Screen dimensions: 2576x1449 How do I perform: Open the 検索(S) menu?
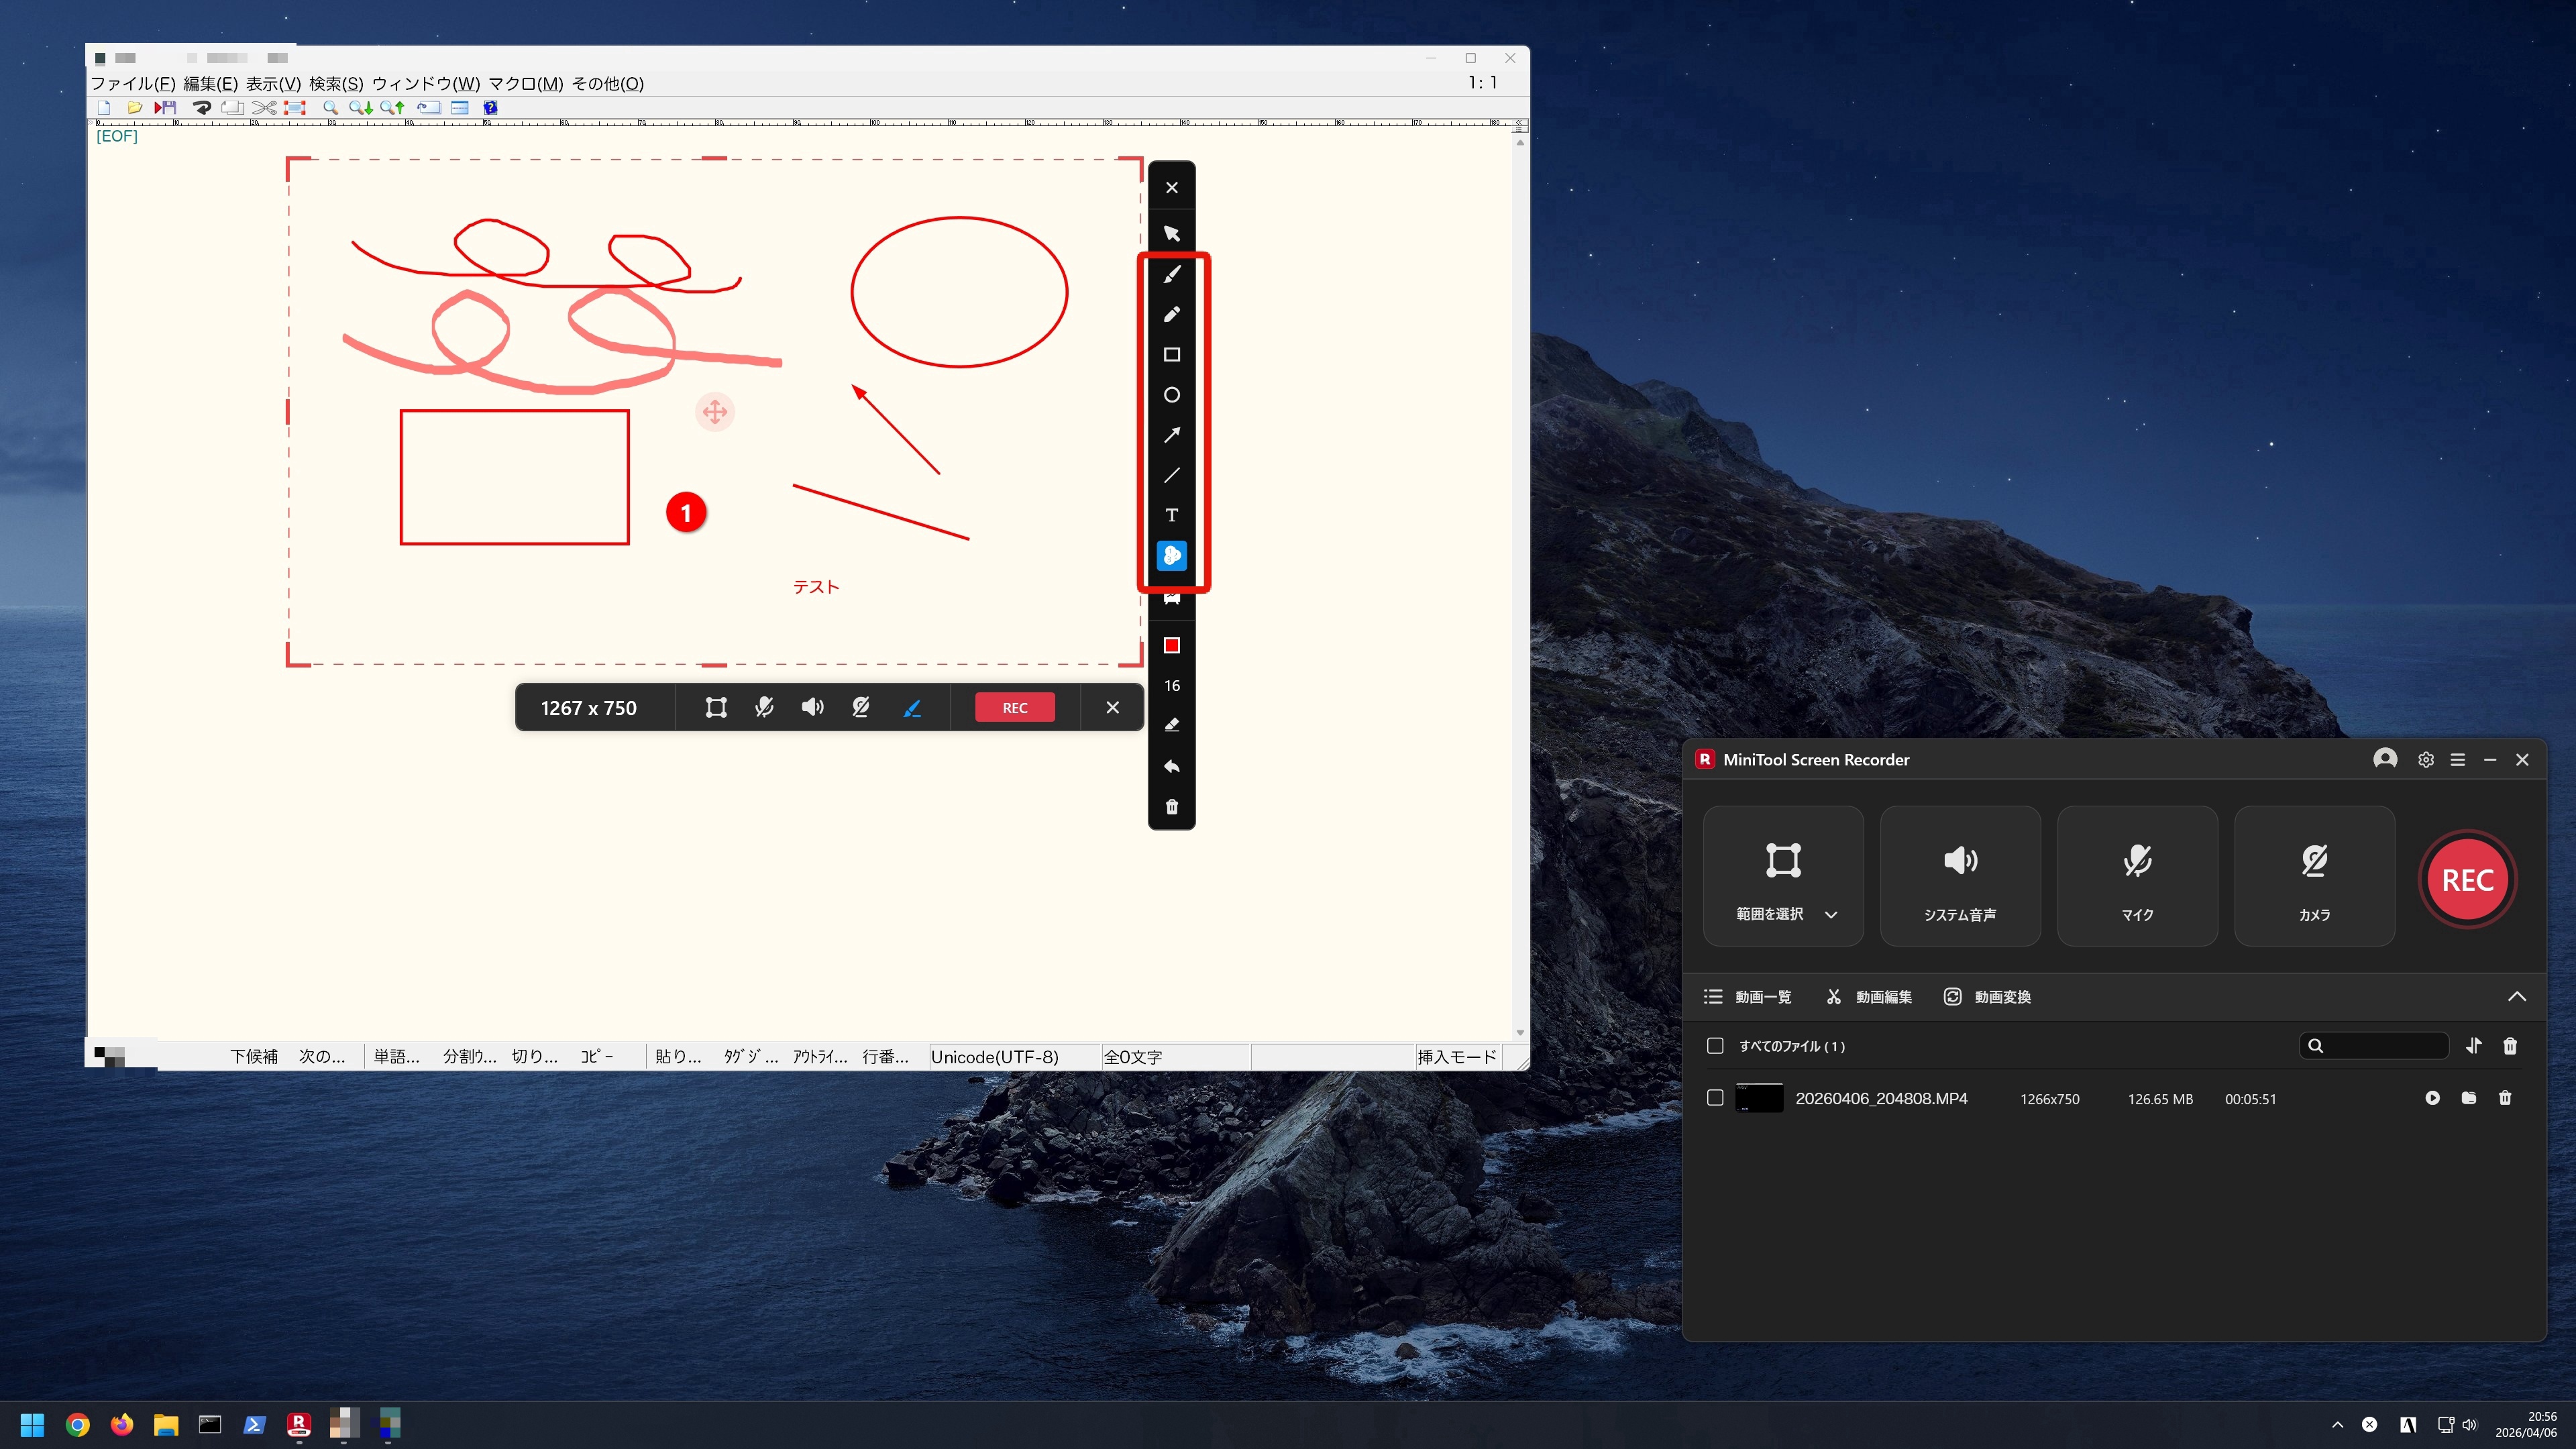336,84
